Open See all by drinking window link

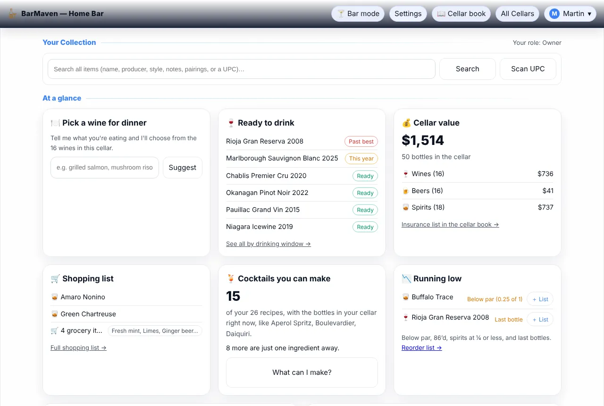pyautogui.click(x=268, y=244)
